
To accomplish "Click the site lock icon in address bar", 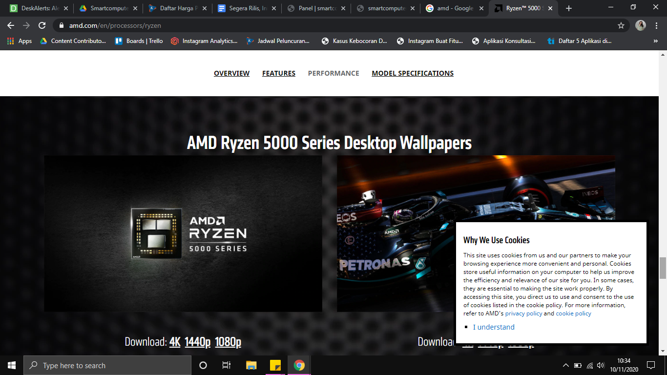I will [62, 25].
